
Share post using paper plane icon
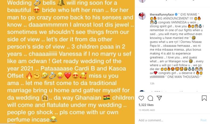(x=159, y=98)
